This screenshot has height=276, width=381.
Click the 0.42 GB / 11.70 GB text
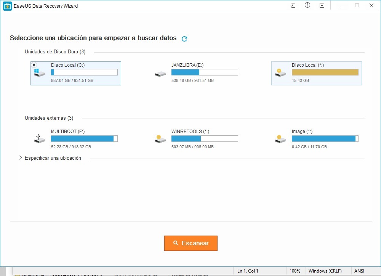pyautogui.click(x=309, y=147)
